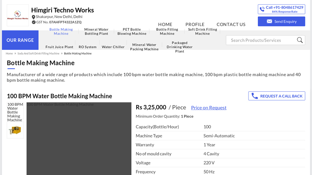Click Request a Call Back button
Screen dimensions: 312x175
pyautogui.click(x=277, y=96)
